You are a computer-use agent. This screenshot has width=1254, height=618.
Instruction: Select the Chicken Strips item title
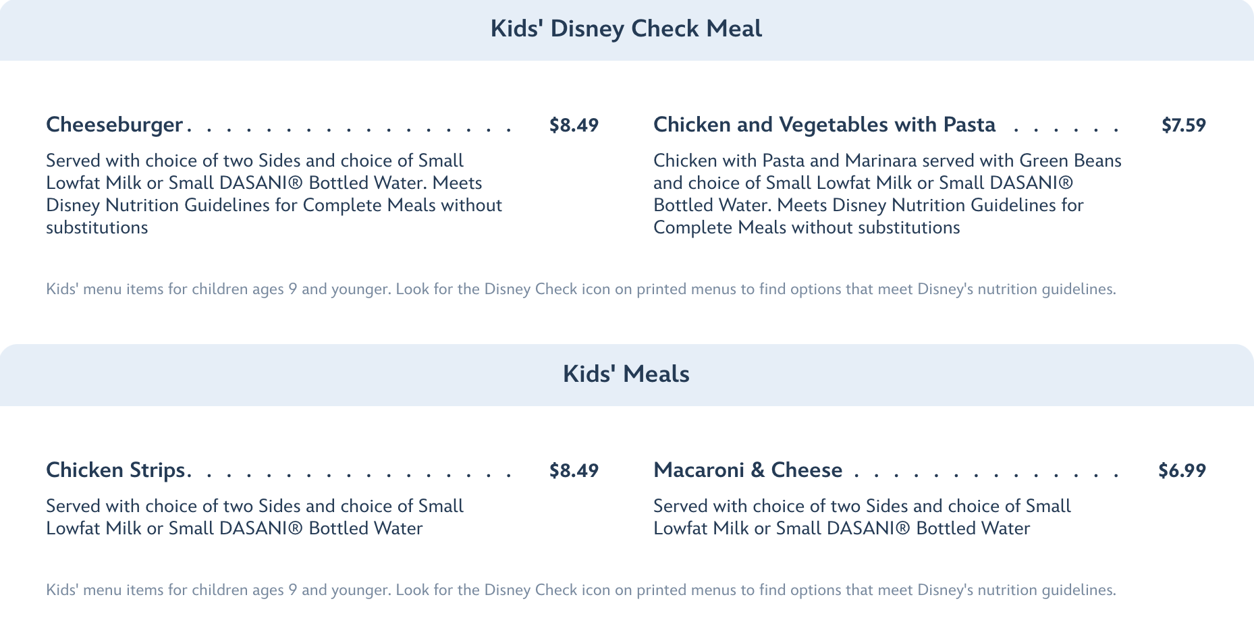[116, 470]
